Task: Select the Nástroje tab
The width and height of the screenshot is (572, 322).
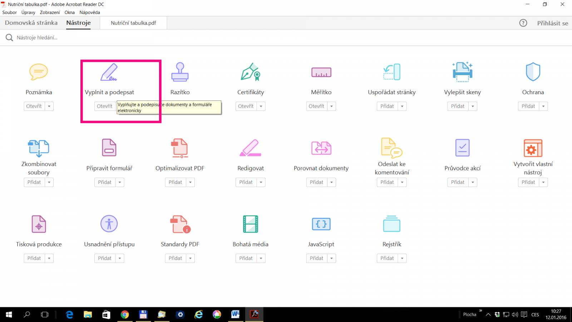Action: 78,23
